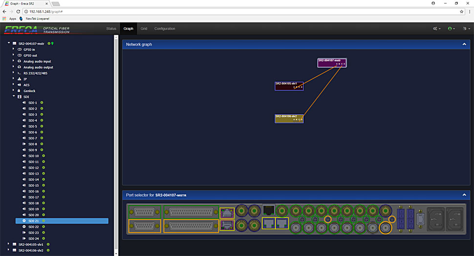Click the green location pin on SR2-004107-mstr

click(52, 43)
